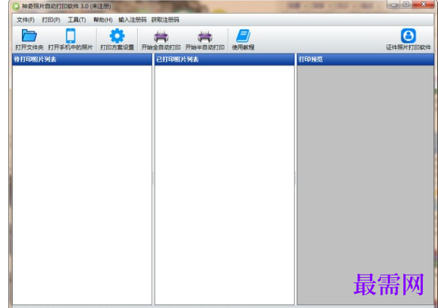This screenshot has height=308, width=438.
Task: Click 获取注册码 menu item
Action: pos(165,20)
